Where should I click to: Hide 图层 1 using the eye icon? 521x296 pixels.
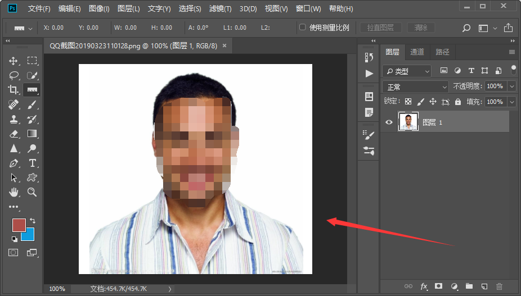coord(389,122)
